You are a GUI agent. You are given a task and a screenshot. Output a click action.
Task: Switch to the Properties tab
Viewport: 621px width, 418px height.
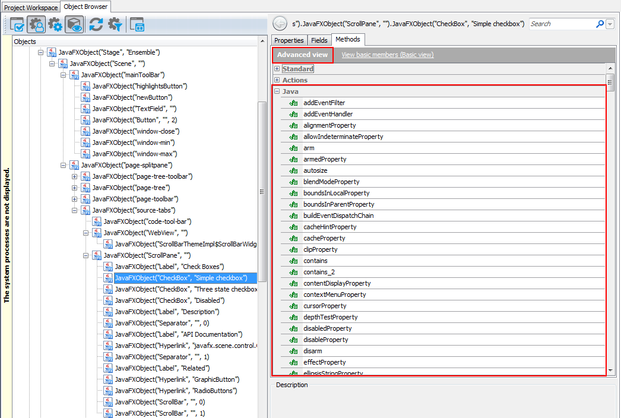click(x=289, y=40)
